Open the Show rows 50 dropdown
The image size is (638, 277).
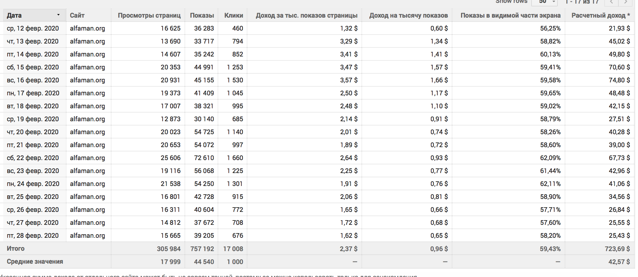[x=544, y=2]
